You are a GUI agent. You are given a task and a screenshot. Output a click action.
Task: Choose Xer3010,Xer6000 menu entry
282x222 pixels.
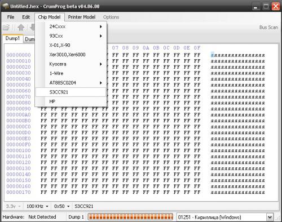pos(70,55)
